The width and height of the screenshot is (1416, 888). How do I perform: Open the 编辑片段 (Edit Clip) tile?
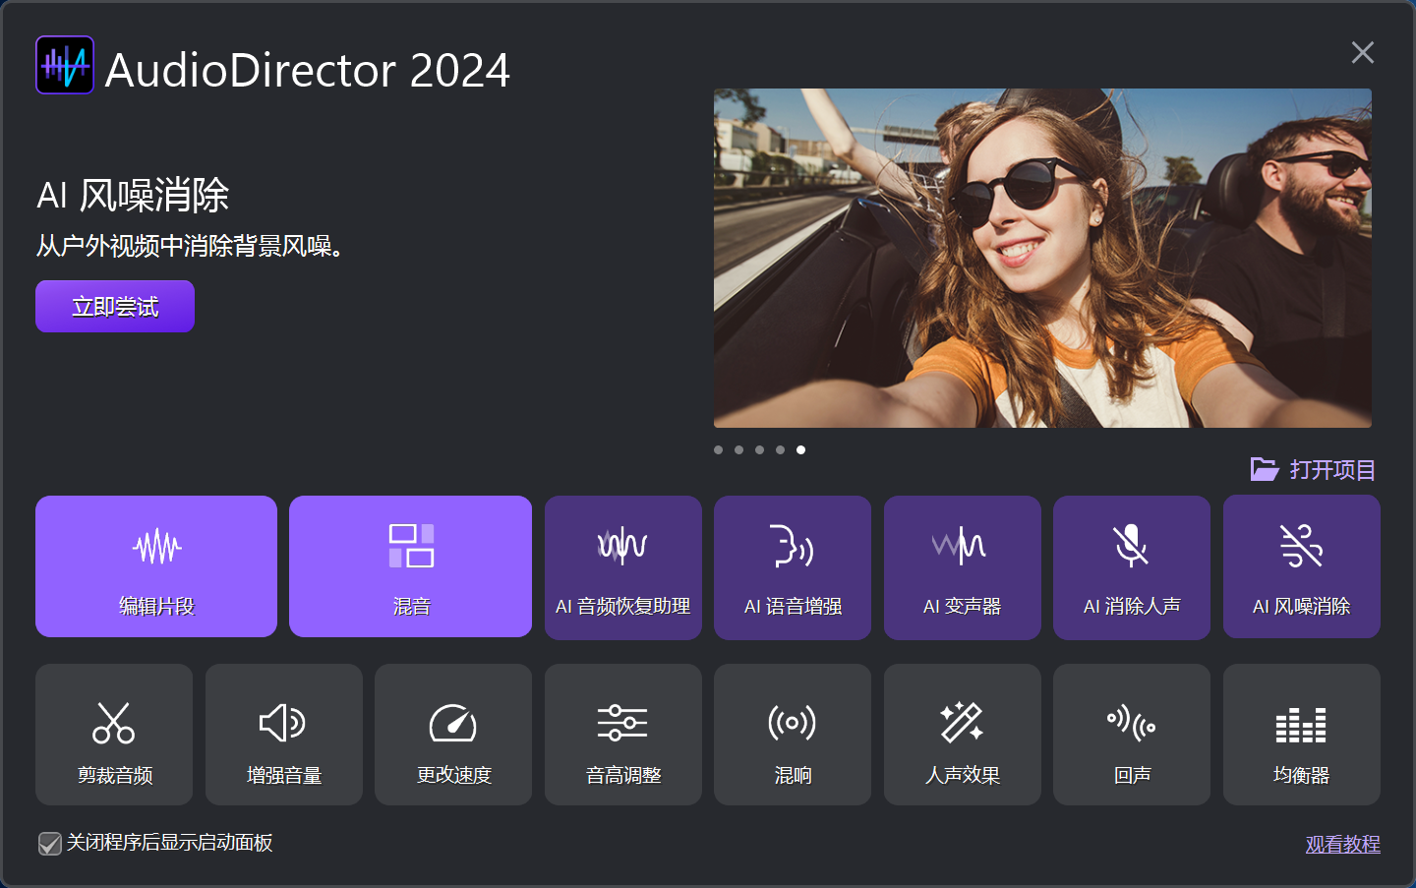[x=156, y=566]
